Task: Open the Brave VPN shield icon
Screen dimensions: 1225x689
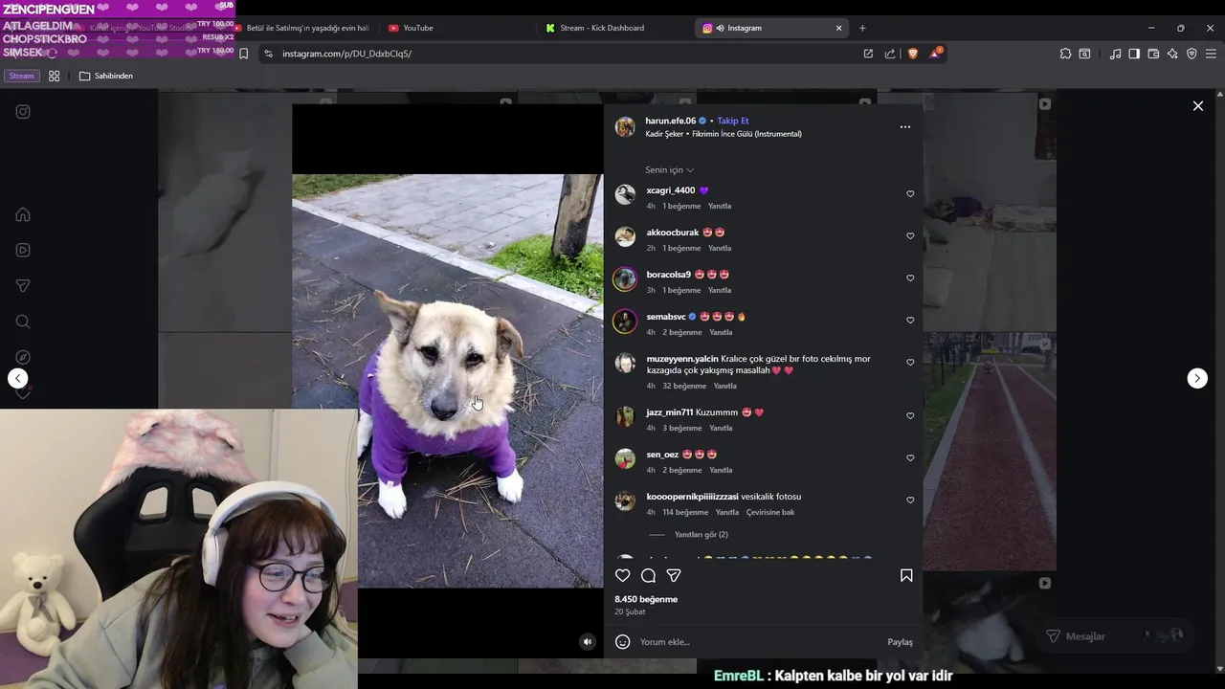Action: (1192, 54)
